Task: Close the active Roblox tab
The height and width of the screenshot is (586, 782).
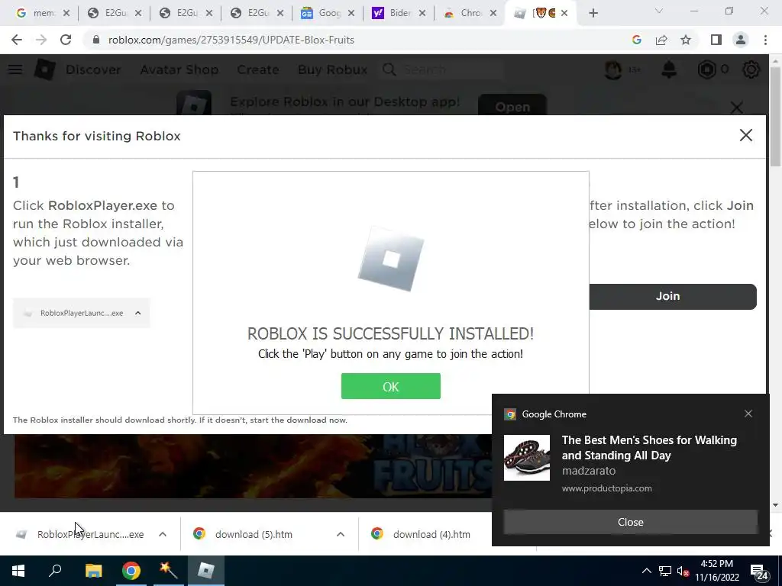Action: (x=564, y=13)
